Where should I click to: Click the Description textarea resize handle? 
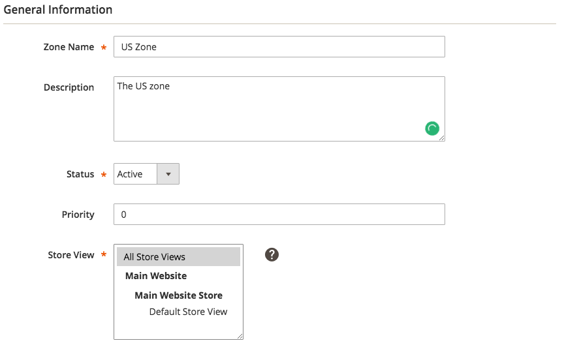pos(442,138)
